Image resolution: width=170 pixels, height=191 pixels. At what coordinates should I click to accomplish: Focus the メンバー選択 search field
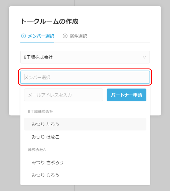85,77
